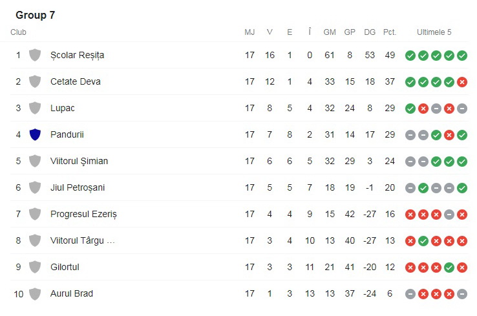Open the Viitorul Șimian team page
The image size is (477, 316).
[79, 161]
